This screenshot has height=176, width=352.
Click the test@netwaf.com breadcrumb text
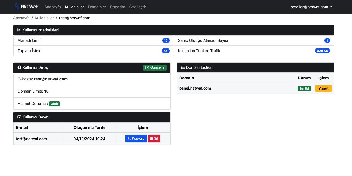pyautogui.click(x=75, y=18)
